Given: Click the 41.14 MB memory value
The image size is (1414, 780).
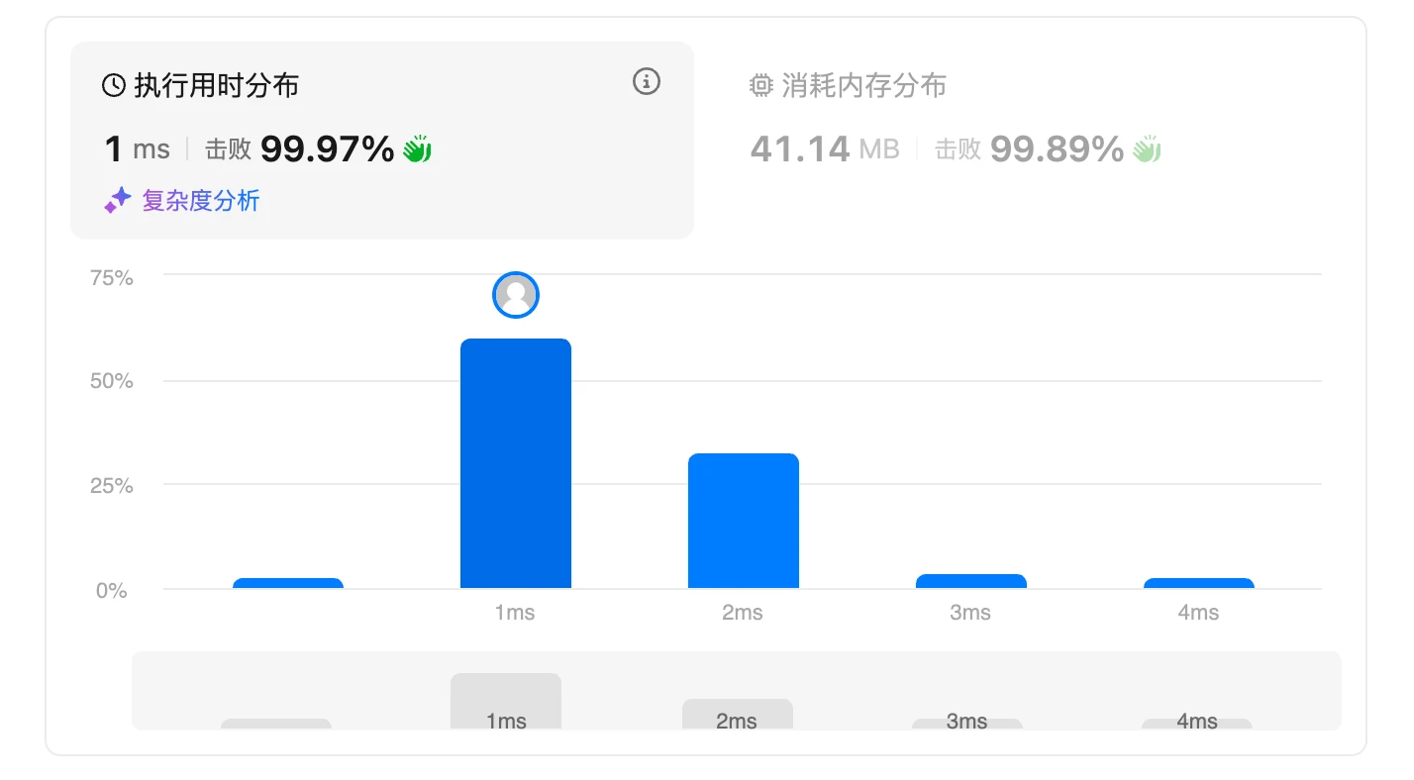Looking at the screenshot, I should tap(824, 149).
